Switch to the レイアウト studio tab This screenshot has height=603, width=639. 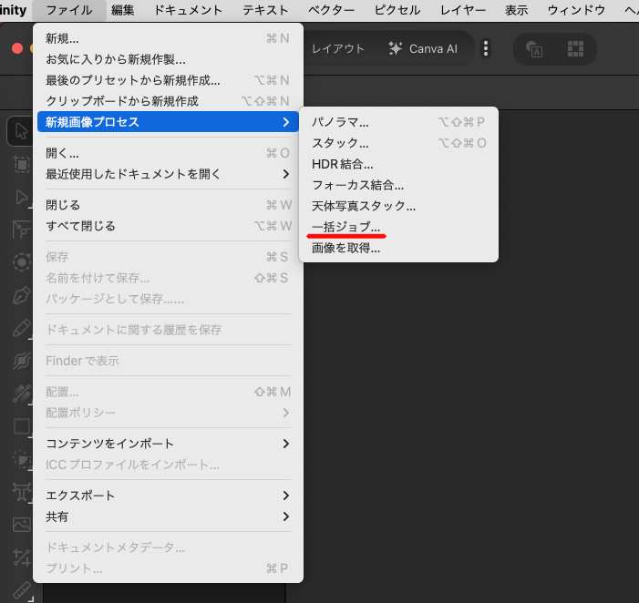(338, 49)
